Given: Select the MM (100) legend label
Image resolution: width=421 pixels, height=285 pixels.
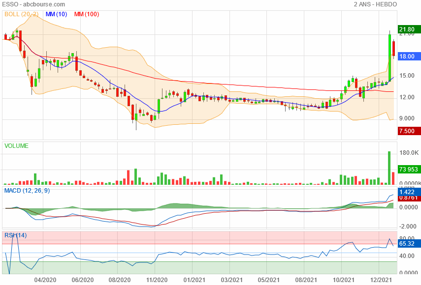Looking at the screenshot, I should (87, 14).
